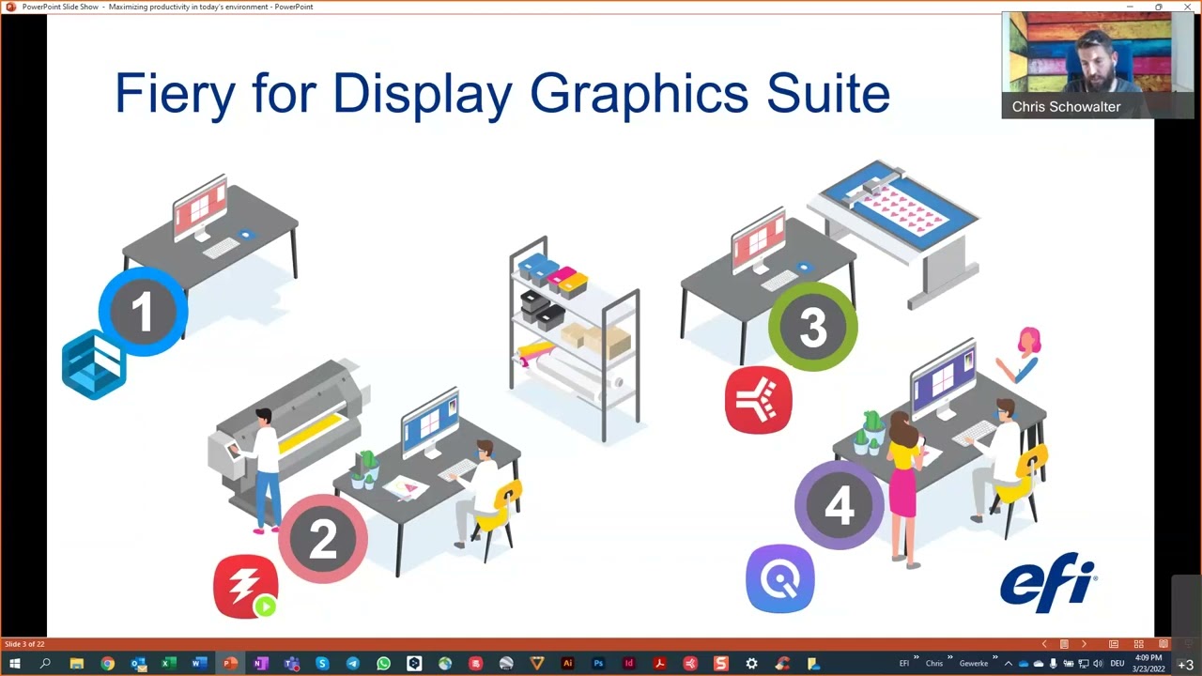Screen dimensions: 1202x676
Task: Click the pink number 2 circle
Action: (x=322, y=539)
